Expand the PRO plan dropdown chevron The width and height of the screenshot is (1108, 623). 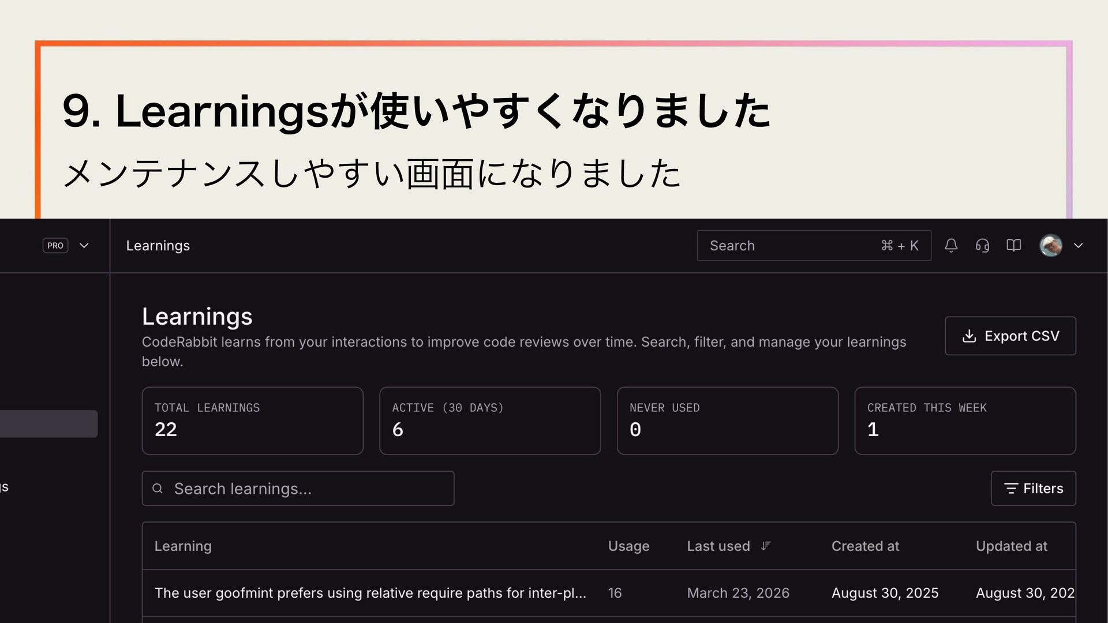point(84,246)
